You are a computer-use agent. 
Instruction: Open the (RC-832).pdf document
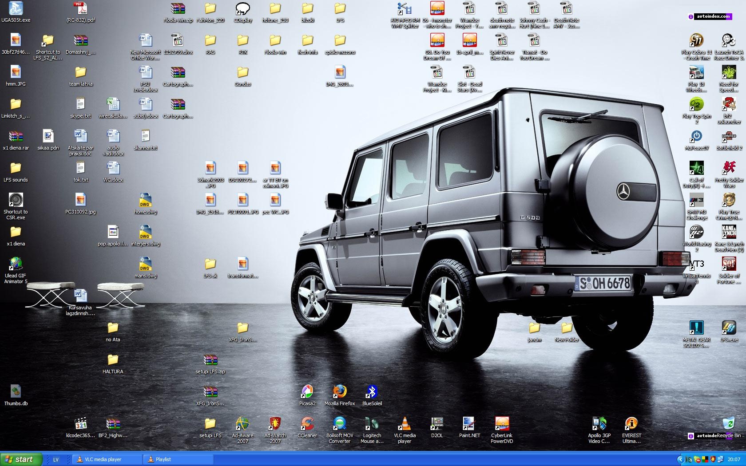pos(80,8)
